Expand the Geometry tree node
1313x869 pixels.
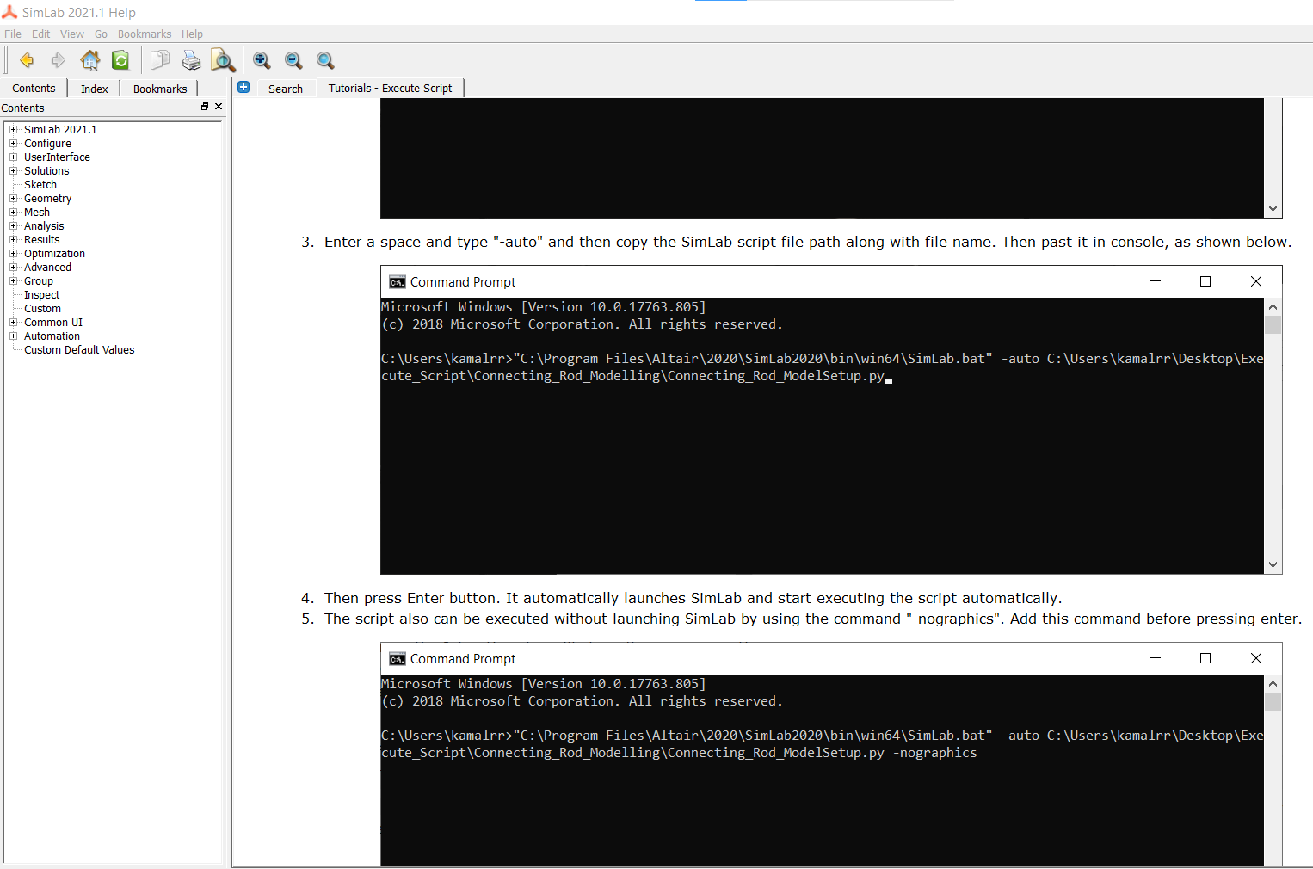click(x=14, y=199)
